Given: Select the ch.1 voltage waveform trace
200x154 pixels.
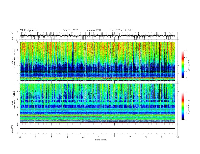Looking at the screenshot, I should [97, 36].
